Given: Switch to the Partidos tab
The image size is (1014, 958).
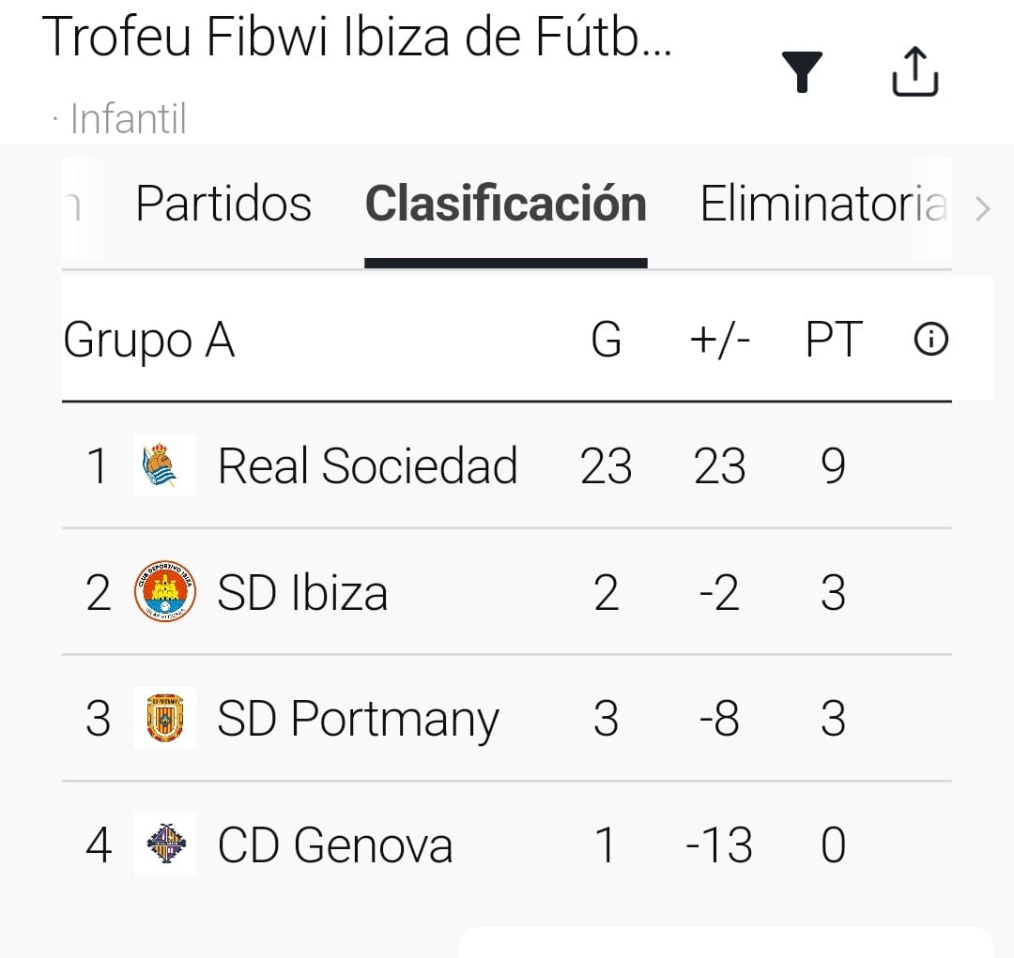Looking at the screenshot, I should pos(223,204).
